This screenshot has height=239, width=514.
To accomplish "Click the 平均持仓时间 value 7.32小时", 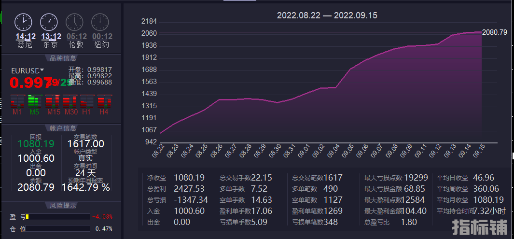I will pyautogui.click(x=490, y=211).
